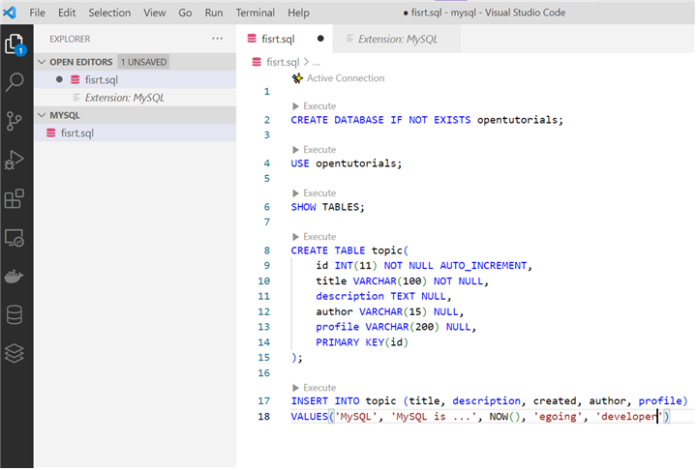This screenshot has height=470, width=697.
Task: Click the Active Connection code lens
Action: 346,78
